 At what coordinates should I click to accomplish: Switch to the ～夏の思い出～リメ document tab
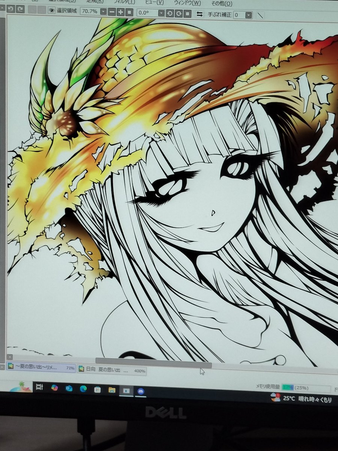[41, 367]
